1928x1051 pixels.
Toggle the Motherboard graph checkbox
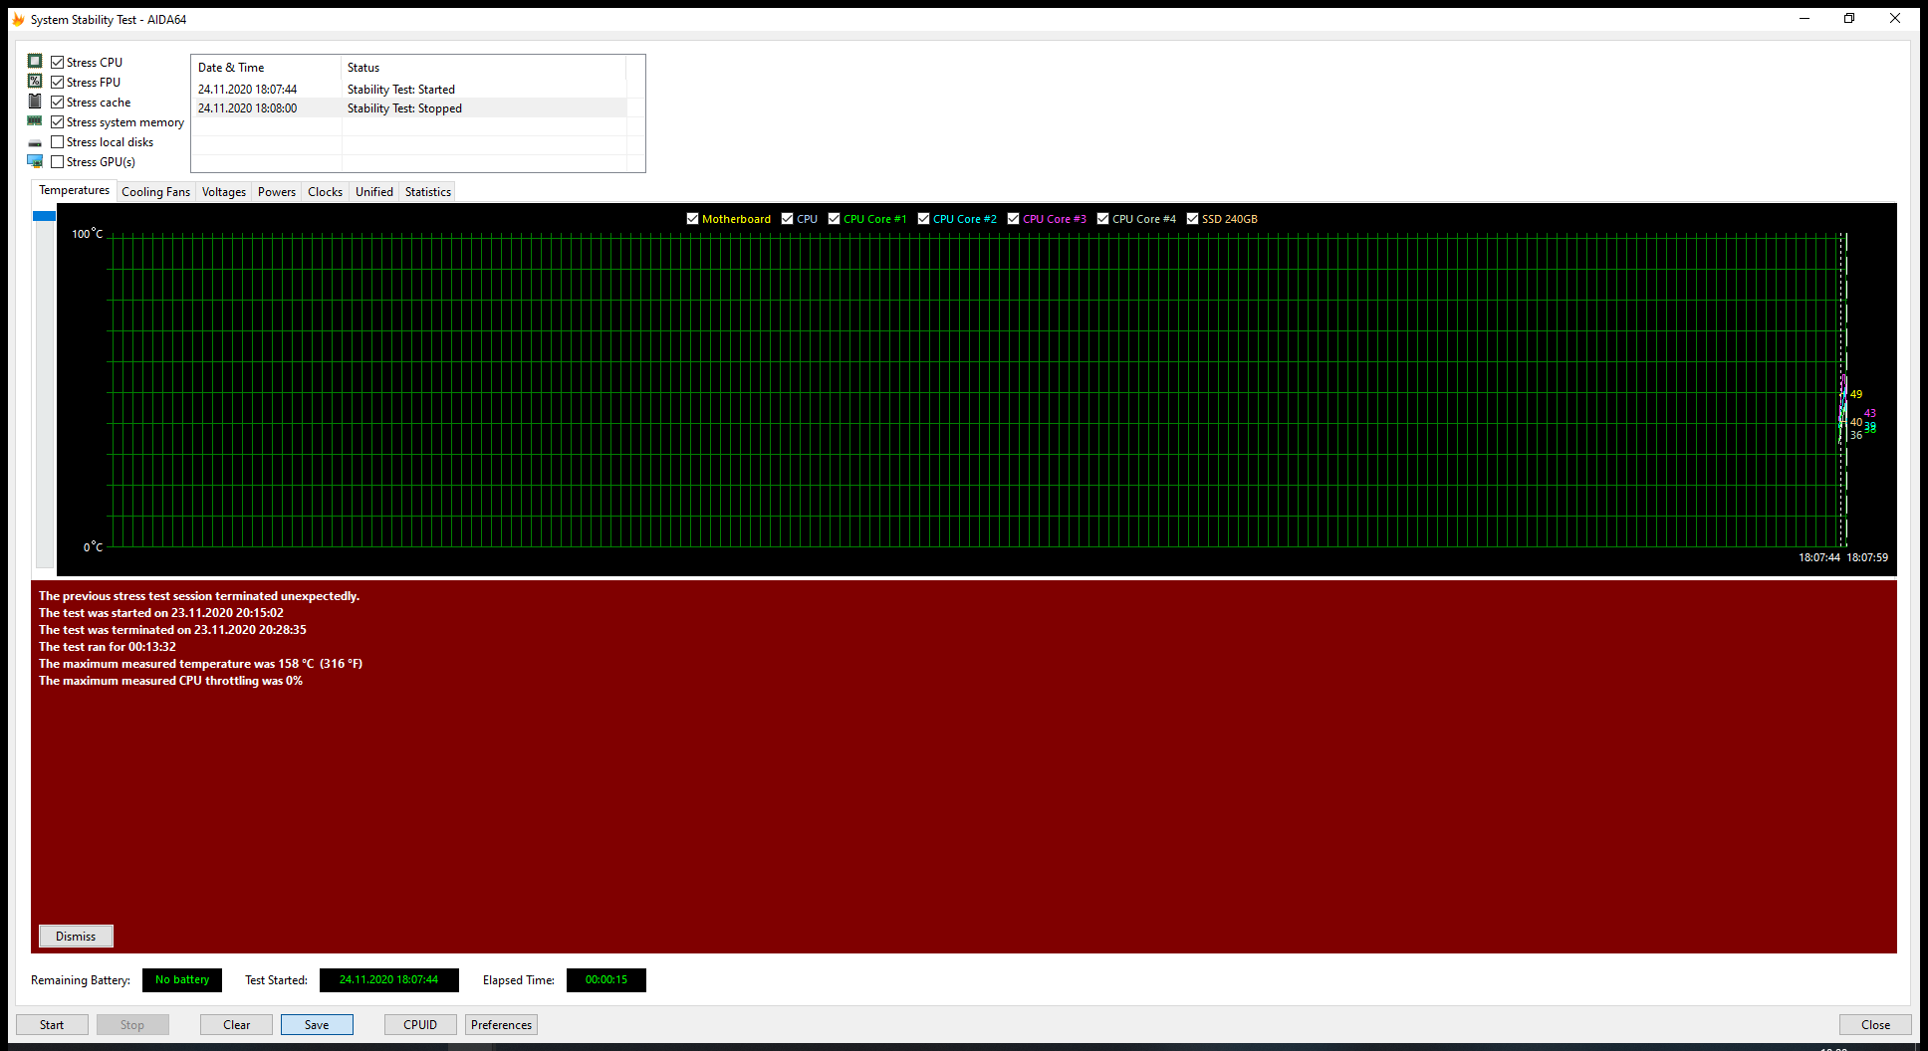tap(693, 219)
